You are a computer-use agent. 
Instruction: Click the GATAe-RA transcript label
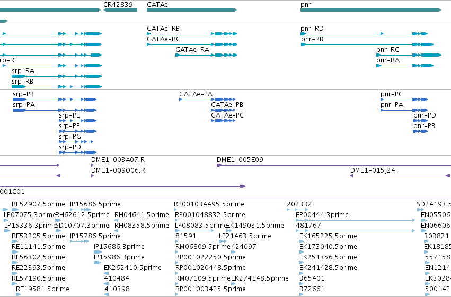[192, 50]
